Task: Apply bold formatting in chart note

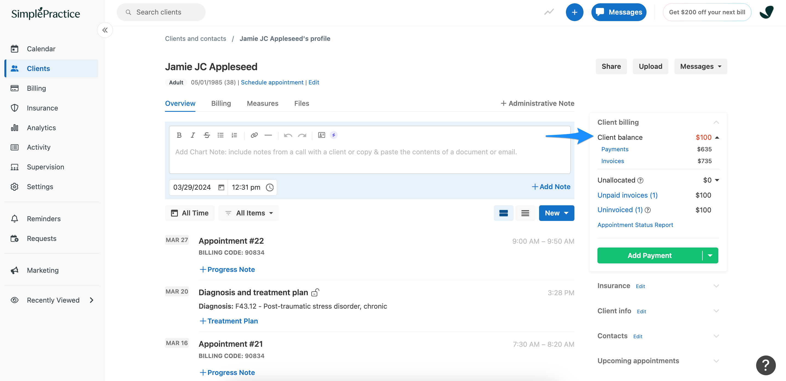Action: [x=179, y=135]
